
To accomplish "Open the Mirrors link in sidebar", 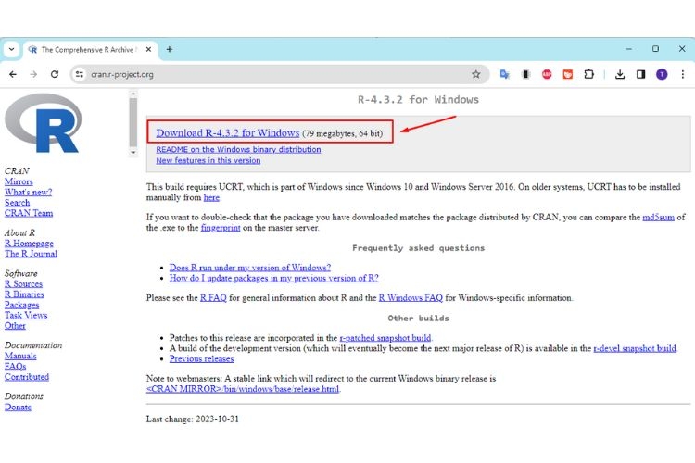I will pos(19,182).
